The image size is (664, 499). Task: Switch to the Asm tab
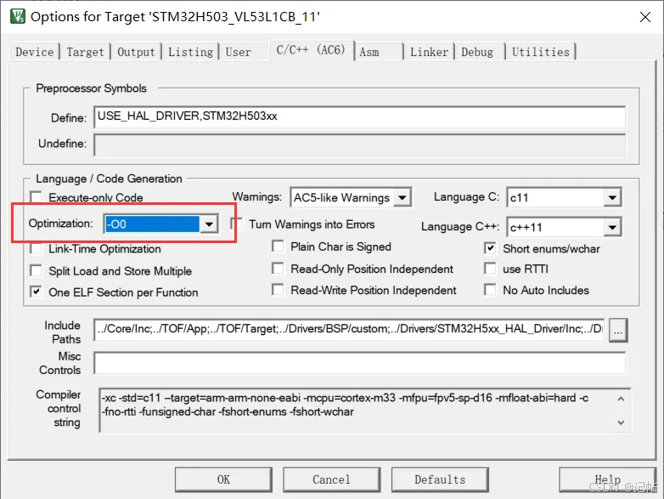pos(369,52)
